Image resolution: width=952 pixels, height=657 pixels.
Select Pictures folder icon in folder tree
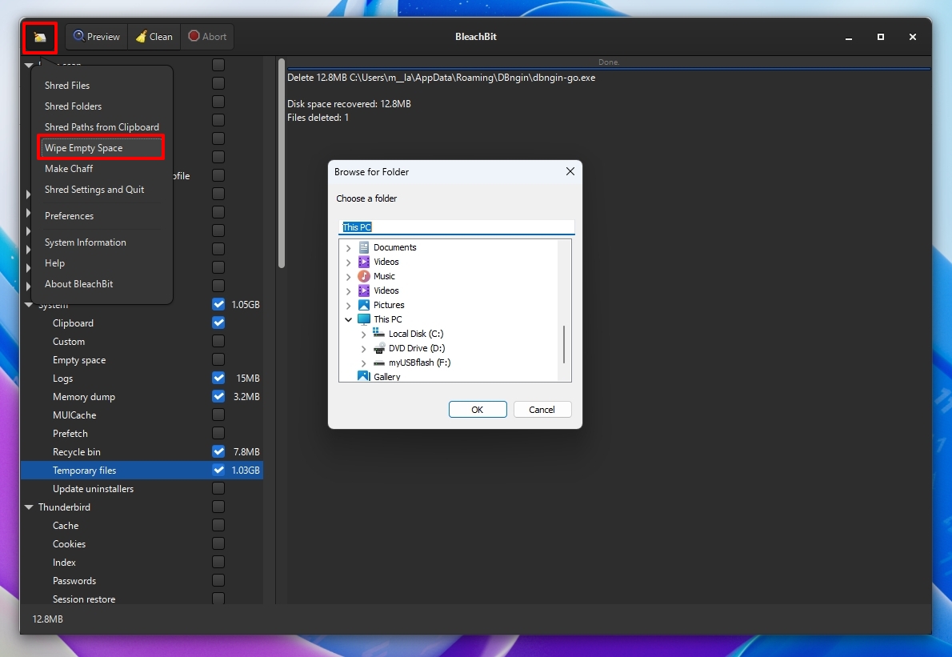pos(364,305)
